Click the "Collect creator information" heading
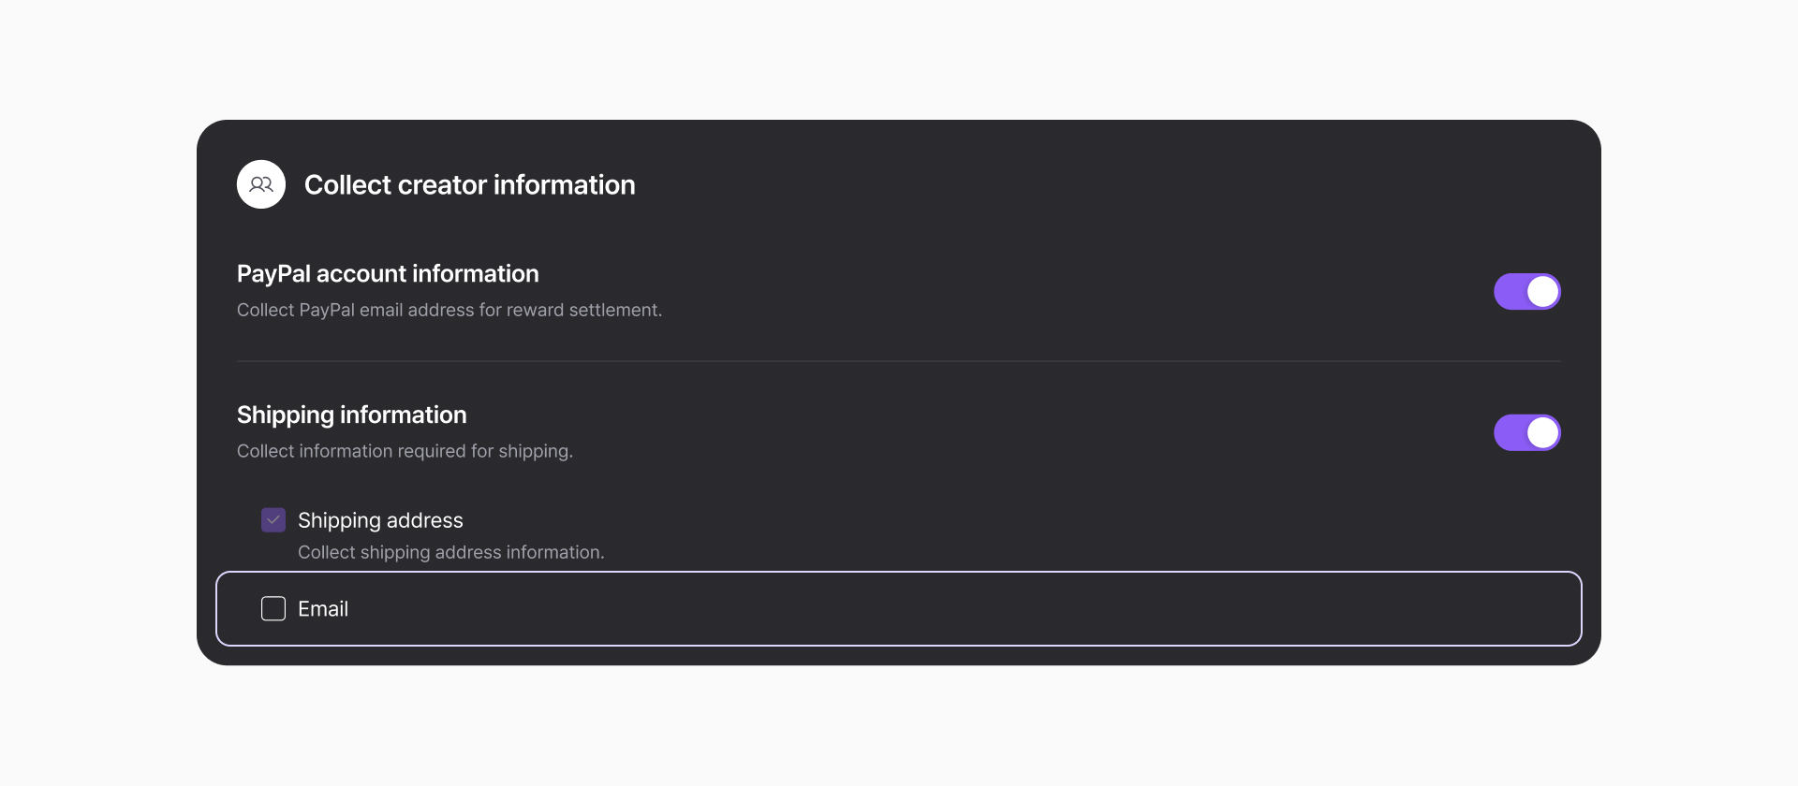 click(469, 185)
